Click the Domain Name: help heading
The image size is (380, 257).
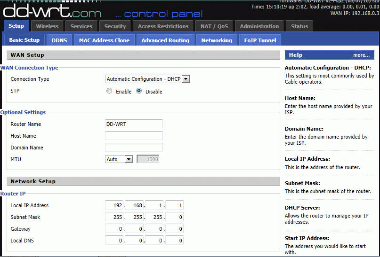pos(304,129)
